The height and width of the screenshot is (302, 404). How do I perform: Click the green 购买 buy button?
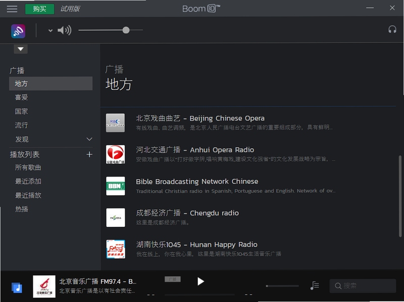point(40,9)
